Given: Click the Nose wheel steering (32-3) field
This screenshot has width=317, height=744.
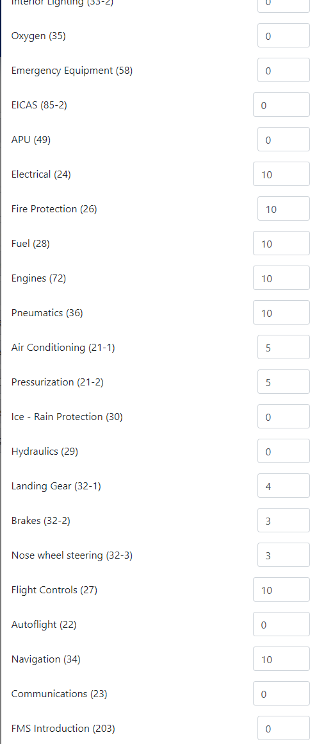Looking at the screenshot, I should point(283,555).
